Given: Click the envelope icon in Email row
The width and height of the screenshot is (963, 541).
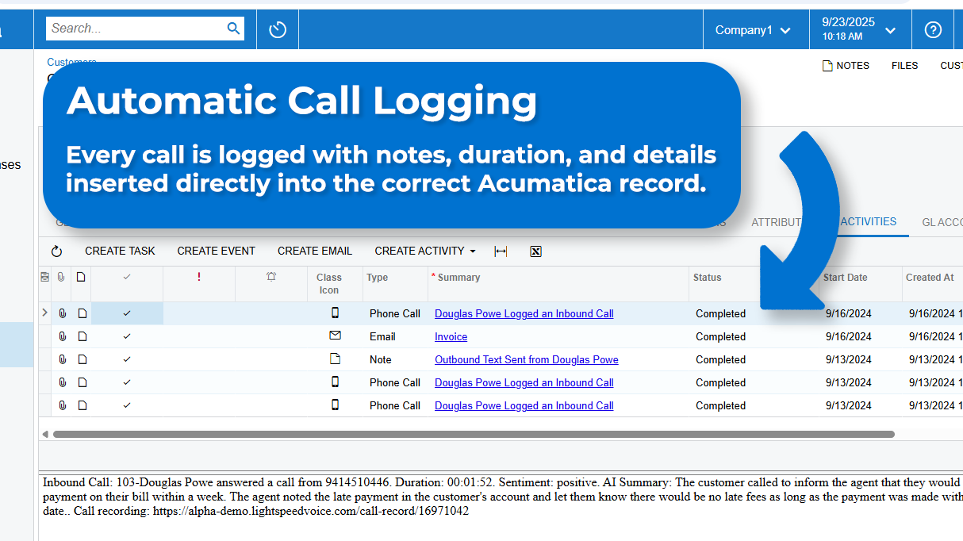Looking at the screenshot, I should point(335,336).
